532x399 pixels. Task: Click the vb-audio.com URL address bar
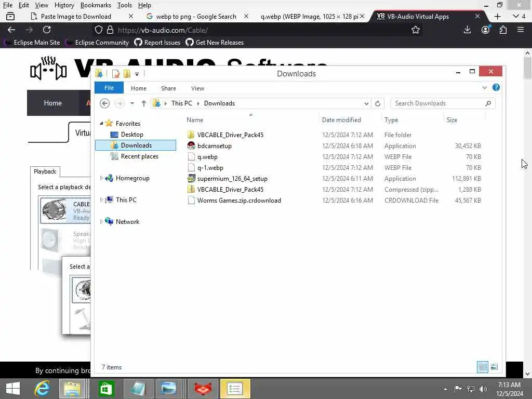tap(258, 30)
